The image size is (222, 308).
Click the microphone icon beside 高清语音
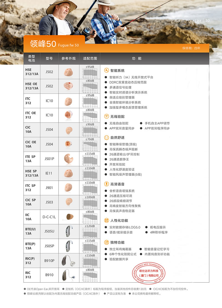point(107,184)
